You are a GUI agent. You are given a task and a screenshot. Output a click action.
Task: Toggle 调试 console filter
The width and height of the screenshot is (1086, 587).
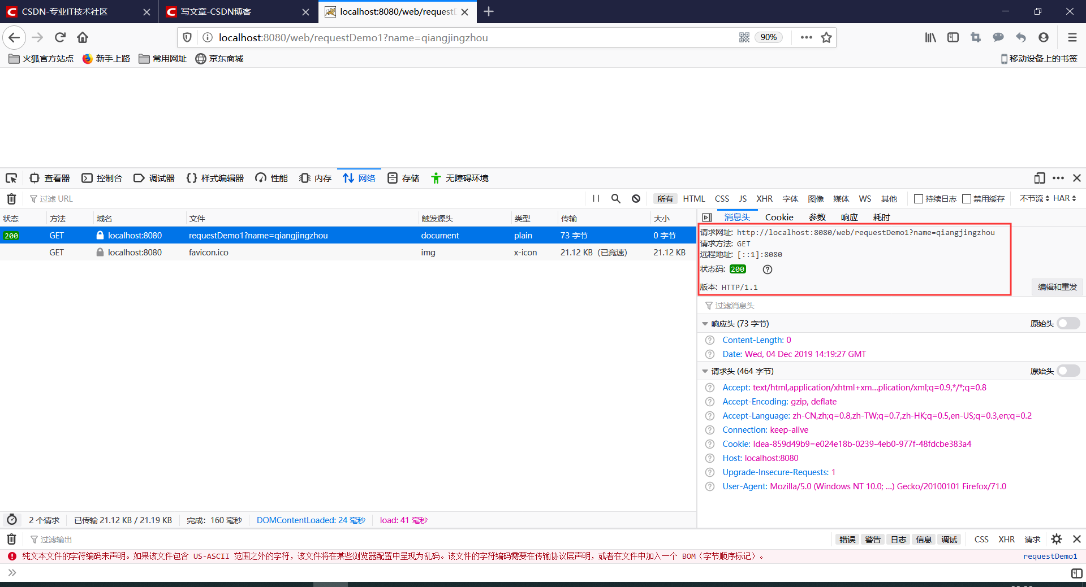[x=949, y=539]
